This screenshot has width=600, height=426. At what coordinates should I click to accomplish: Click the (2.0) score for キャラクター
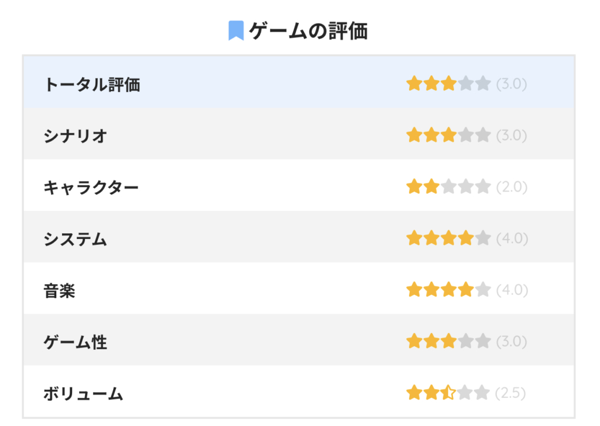pos(512,187)
